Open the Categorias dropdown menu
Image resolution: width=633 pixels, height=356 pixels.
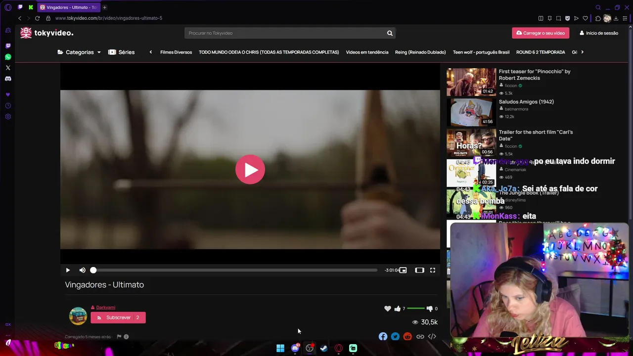pos(79,52)
